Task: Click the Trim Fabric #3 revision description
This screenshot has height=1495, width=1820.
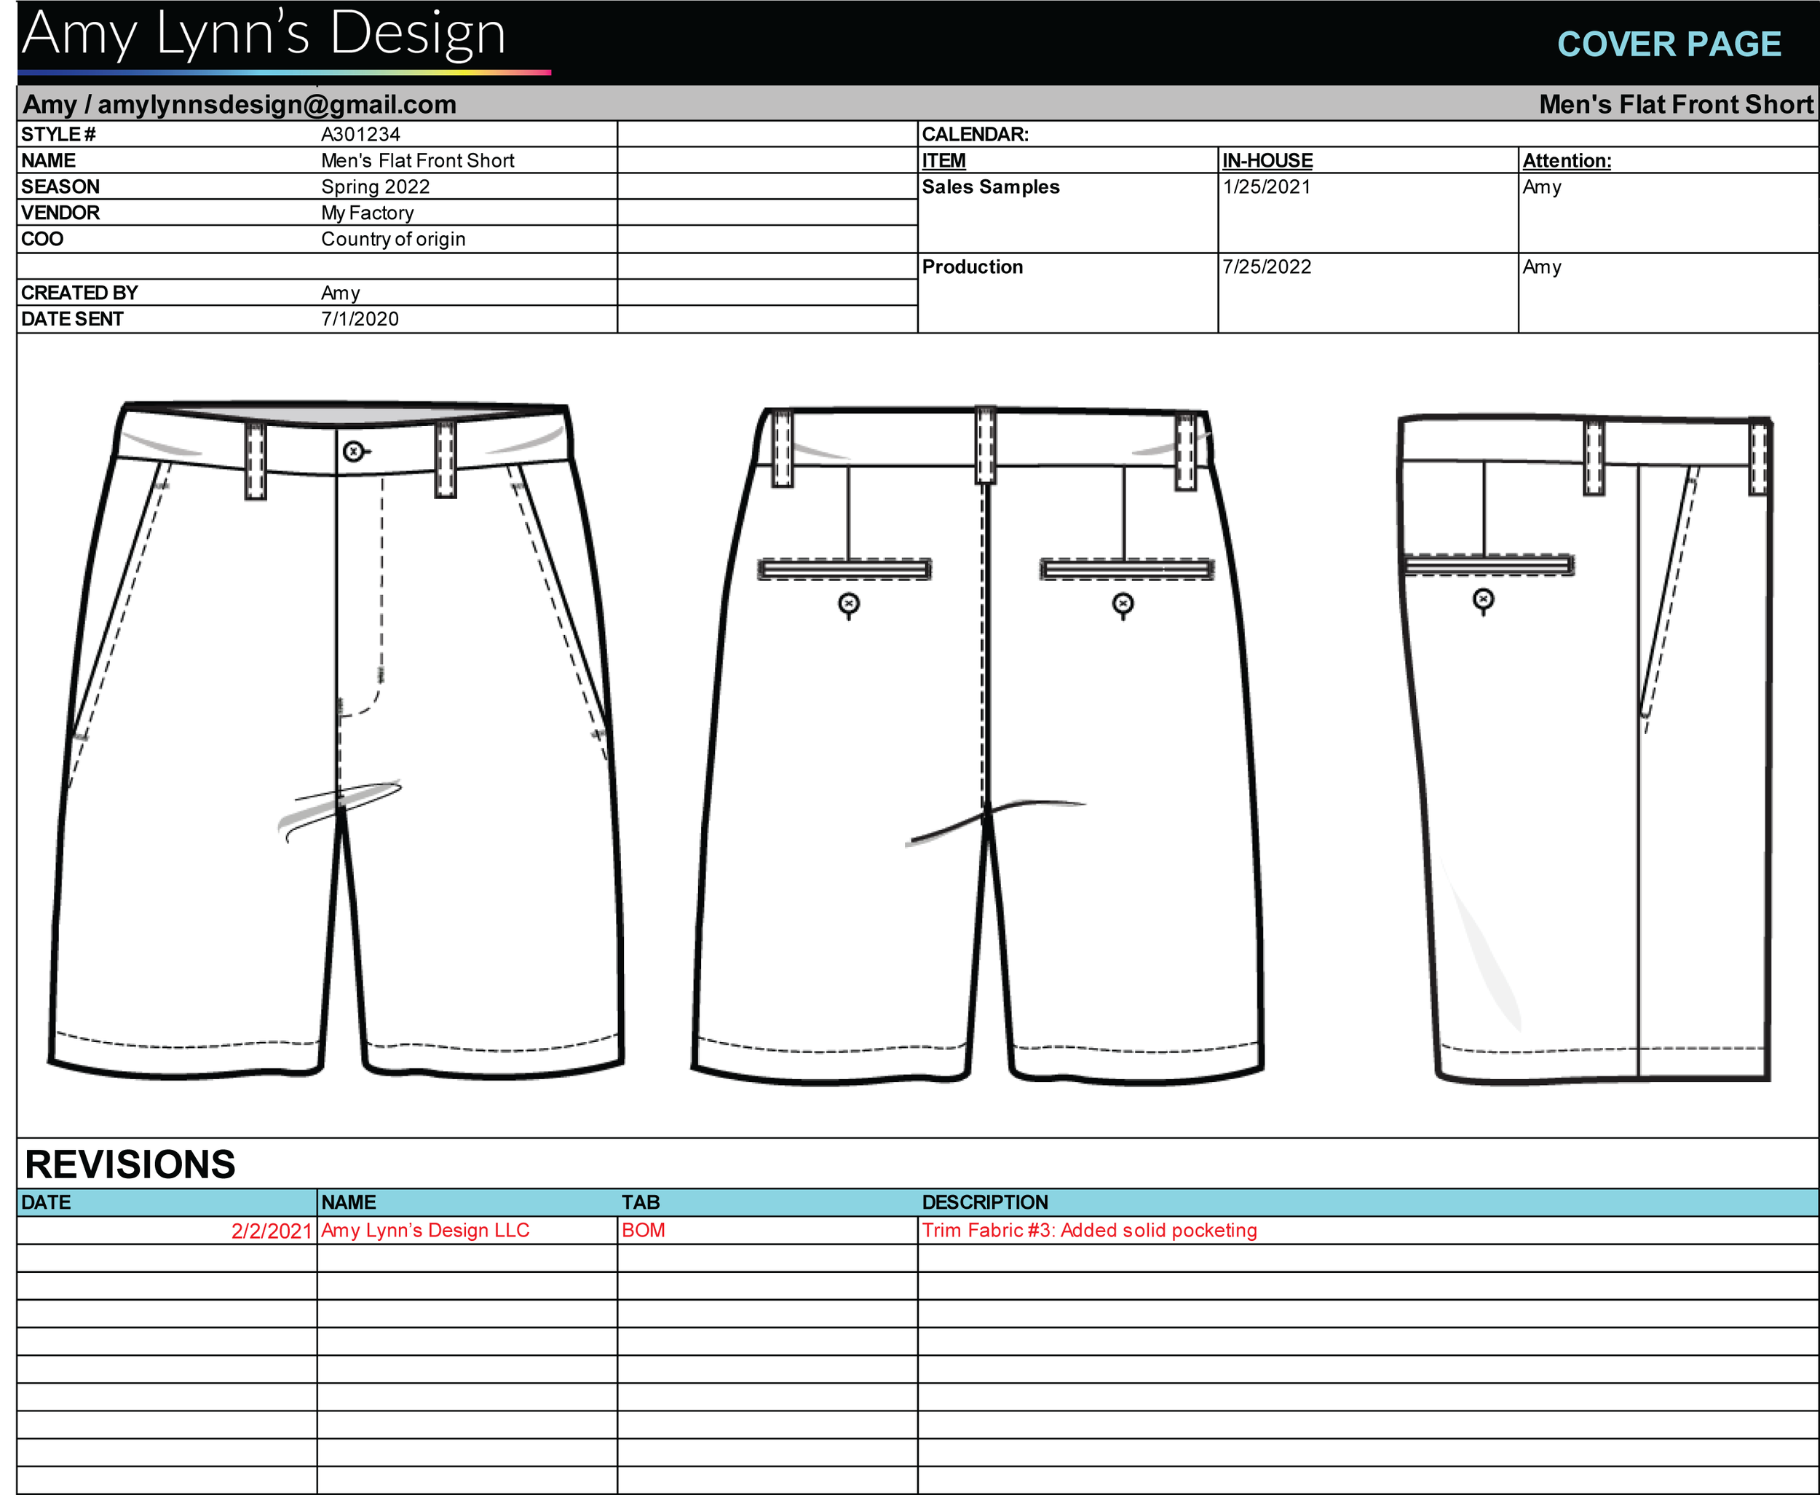Action: tap(1089, 1230)
